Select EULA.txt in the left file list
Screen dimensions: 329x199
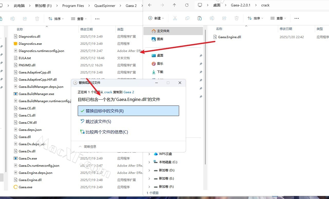pos(25,58)
